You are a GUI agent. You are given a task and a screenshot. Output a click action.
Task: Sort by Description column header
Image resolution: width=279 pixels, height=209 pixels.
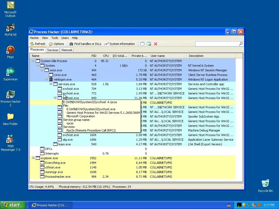tap(211, 56)
